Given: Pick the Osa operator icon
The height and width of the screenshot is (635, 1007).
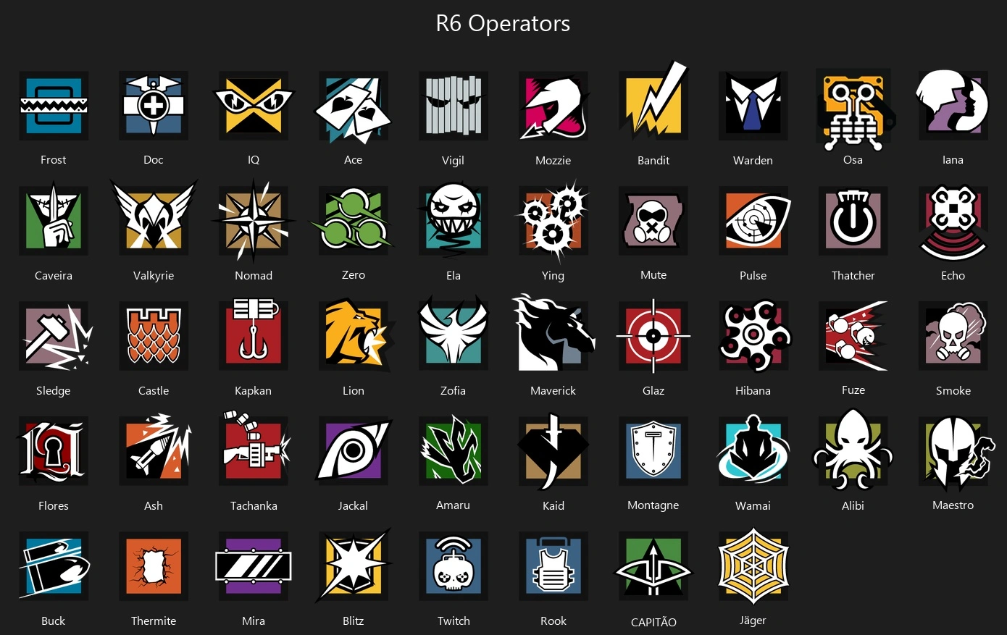Looking at the screenshot, I should (x=855, y=107).
